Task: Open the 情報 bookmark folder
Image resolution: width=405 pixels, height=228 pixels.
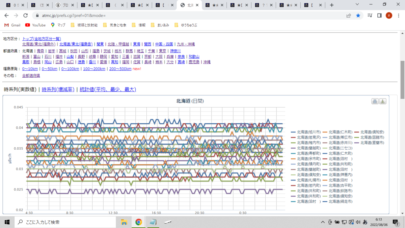Action: tap(139, 25)
